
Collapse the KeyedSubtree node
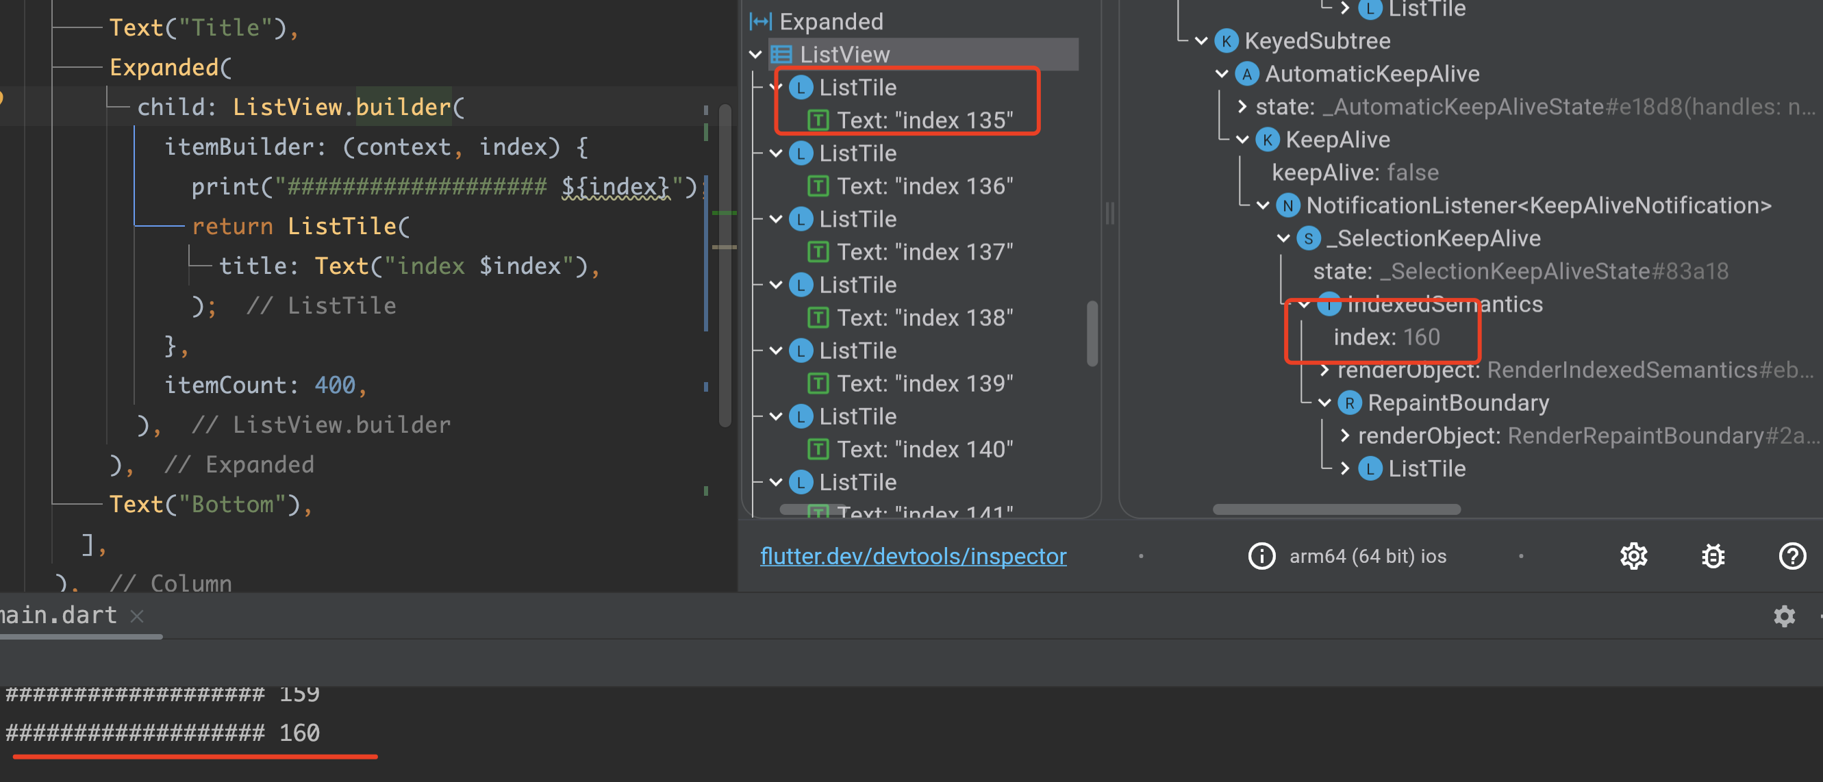(1201, 41)
